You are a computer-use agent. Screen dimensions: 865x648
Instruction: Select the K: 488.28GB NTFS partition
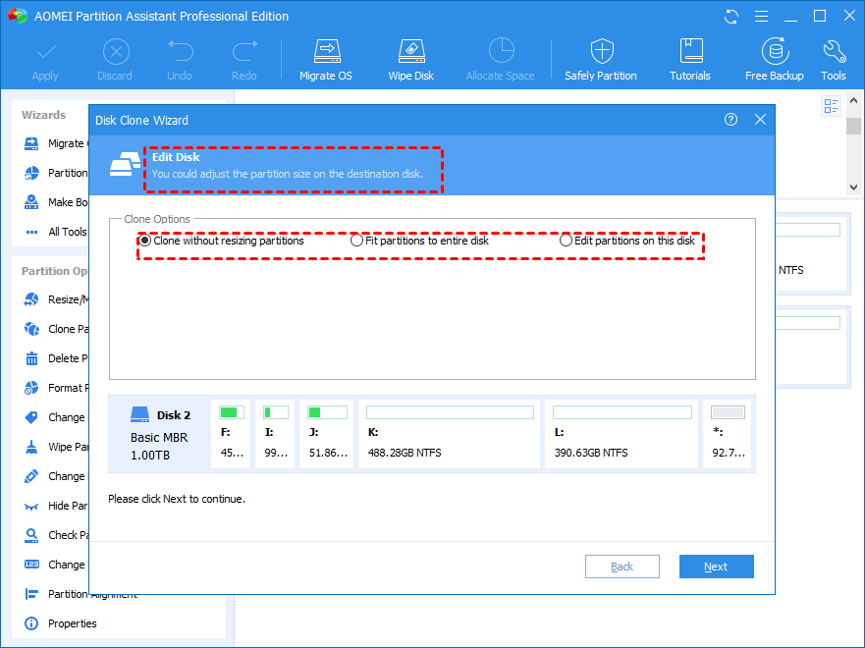pyautogui.click(x=449, y=433)
